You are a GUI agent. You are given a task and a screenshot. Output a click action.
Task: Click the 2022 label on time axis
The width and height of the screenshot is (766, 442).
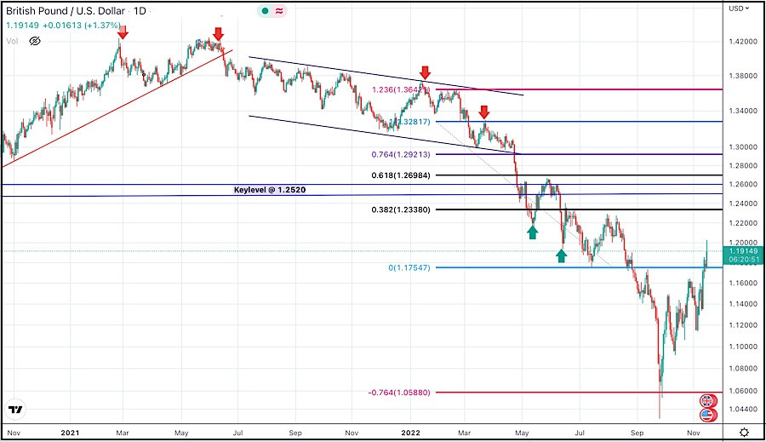410,433
